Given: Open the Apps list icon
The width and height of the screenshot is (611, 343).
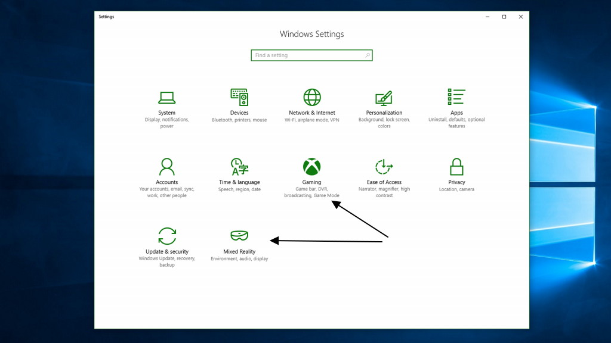Looking at the screenshot, I should pyautogui.click(x=456, y=97).
